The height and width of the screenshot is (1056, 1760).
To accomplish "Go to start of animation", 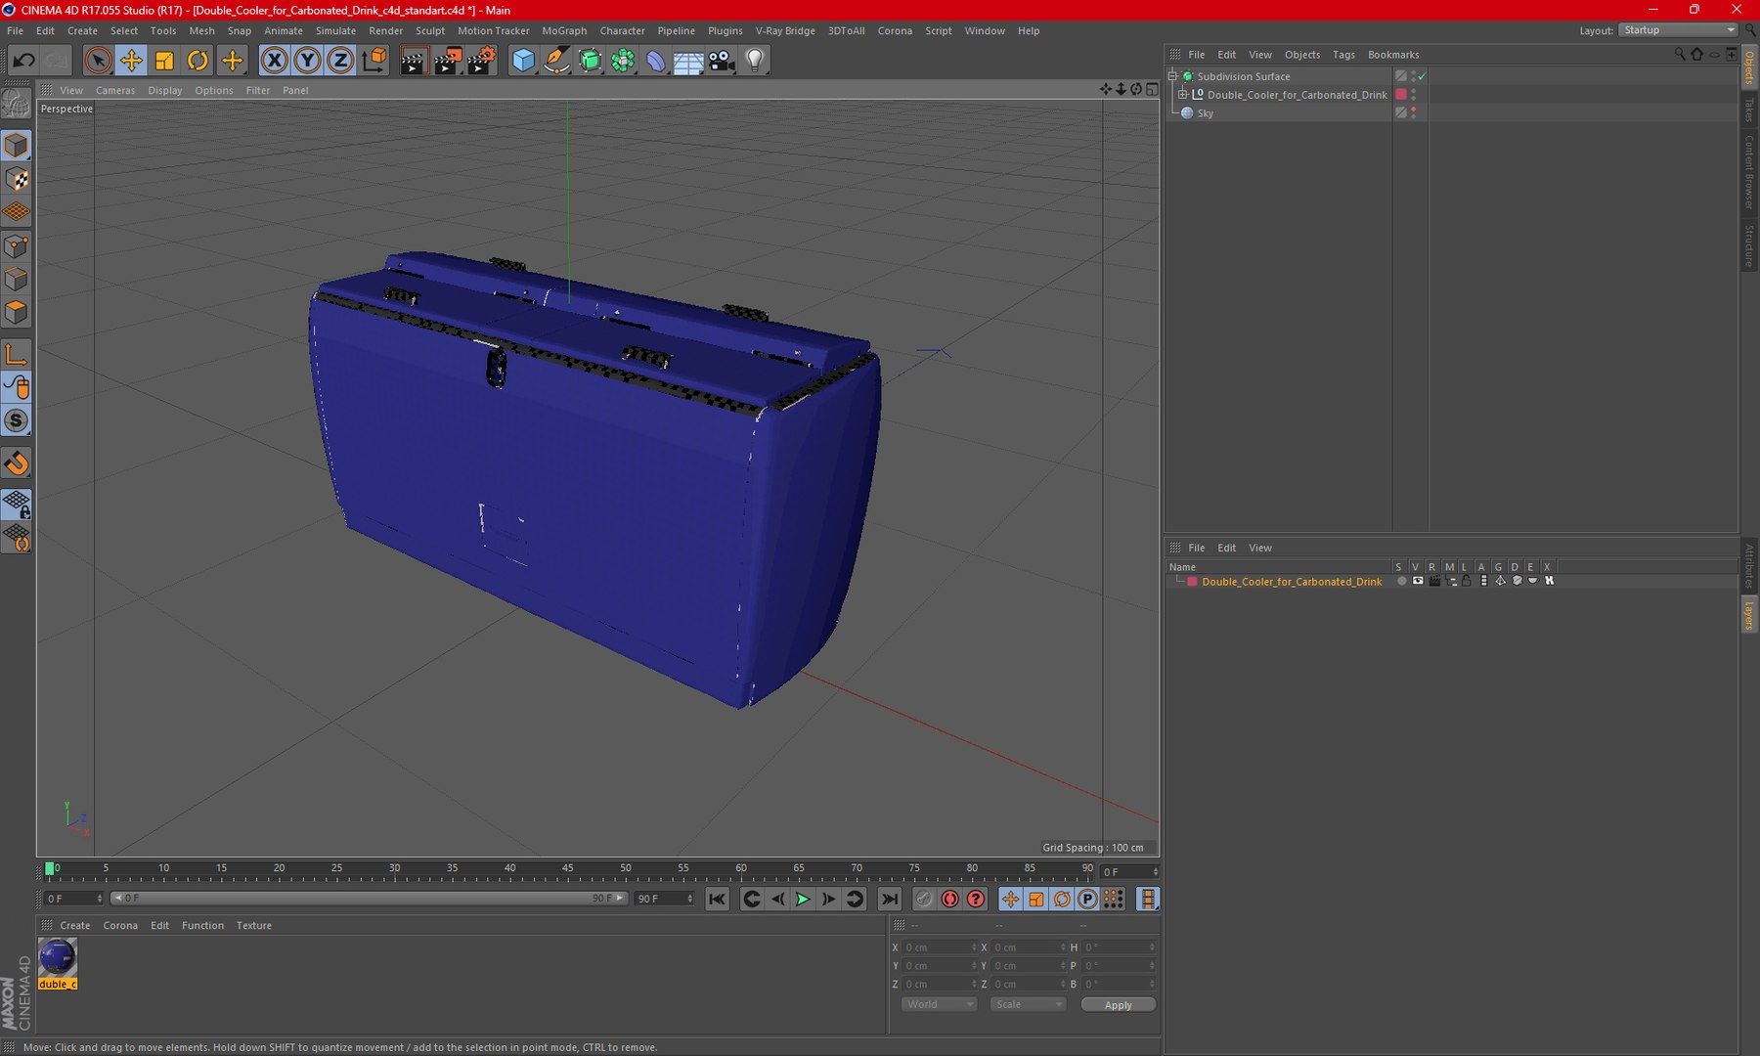I will (x=717, y=899).
